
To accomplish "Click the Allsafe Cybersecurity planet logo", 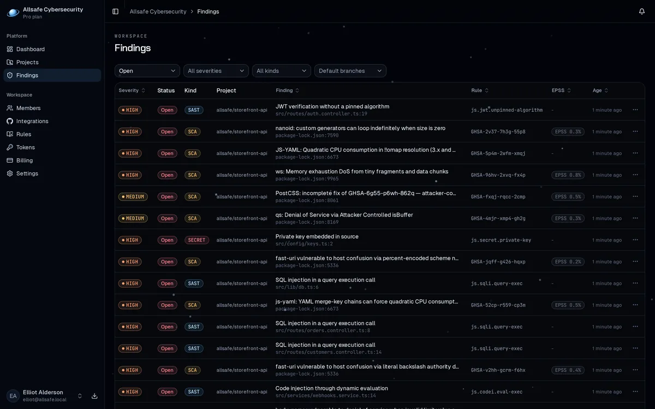I will pos(13,13).
